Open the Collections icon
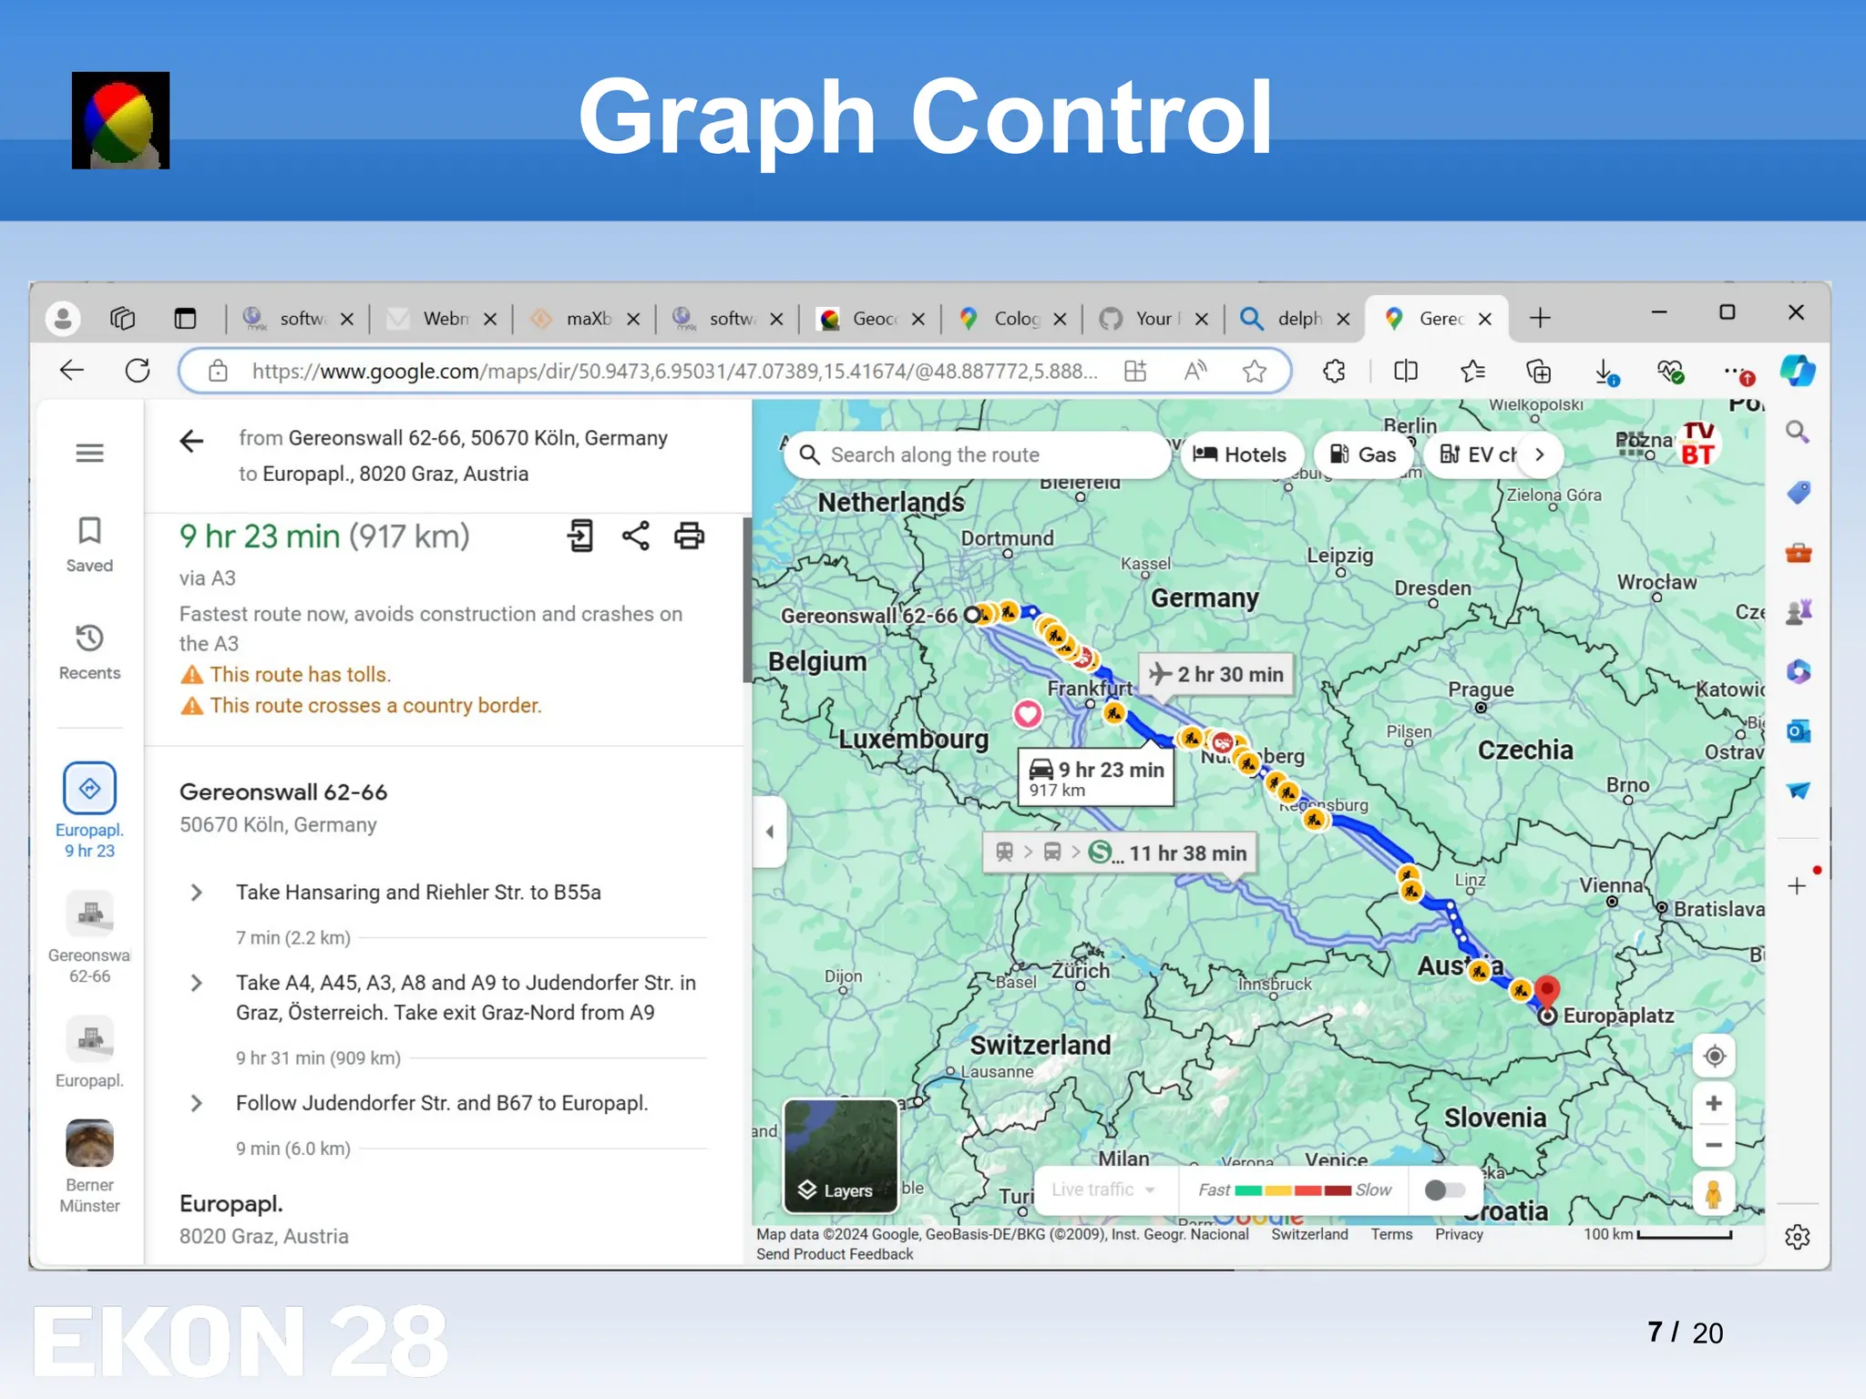The height and width of the screenshot is (1399, 1866). click(1538, 371)
